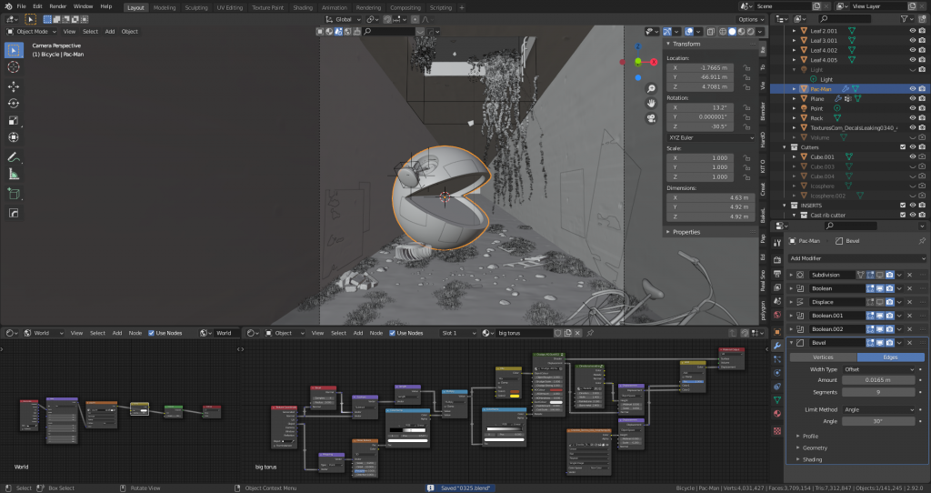
Task: Open the Add Modifier dropdown
Action: pos(856,258)
